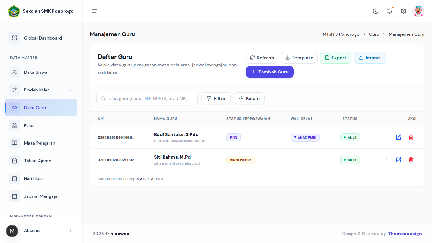432x243 pixels.
Task: Edit Siti Rahma row pencil icon
Action: point(398,160)
